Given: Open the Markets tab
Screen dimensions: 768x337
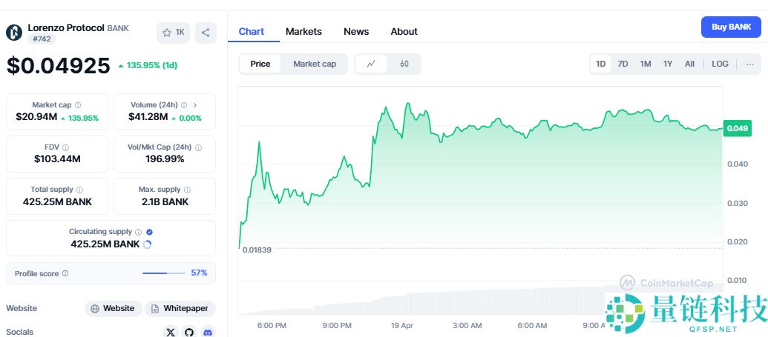Looking at the screenshot, I should coord(303,32).
